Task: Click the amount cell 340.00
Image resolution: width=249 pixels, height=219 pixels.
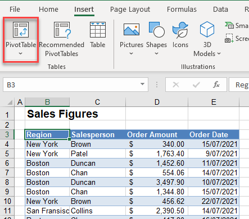Action: tap(157, 144)
